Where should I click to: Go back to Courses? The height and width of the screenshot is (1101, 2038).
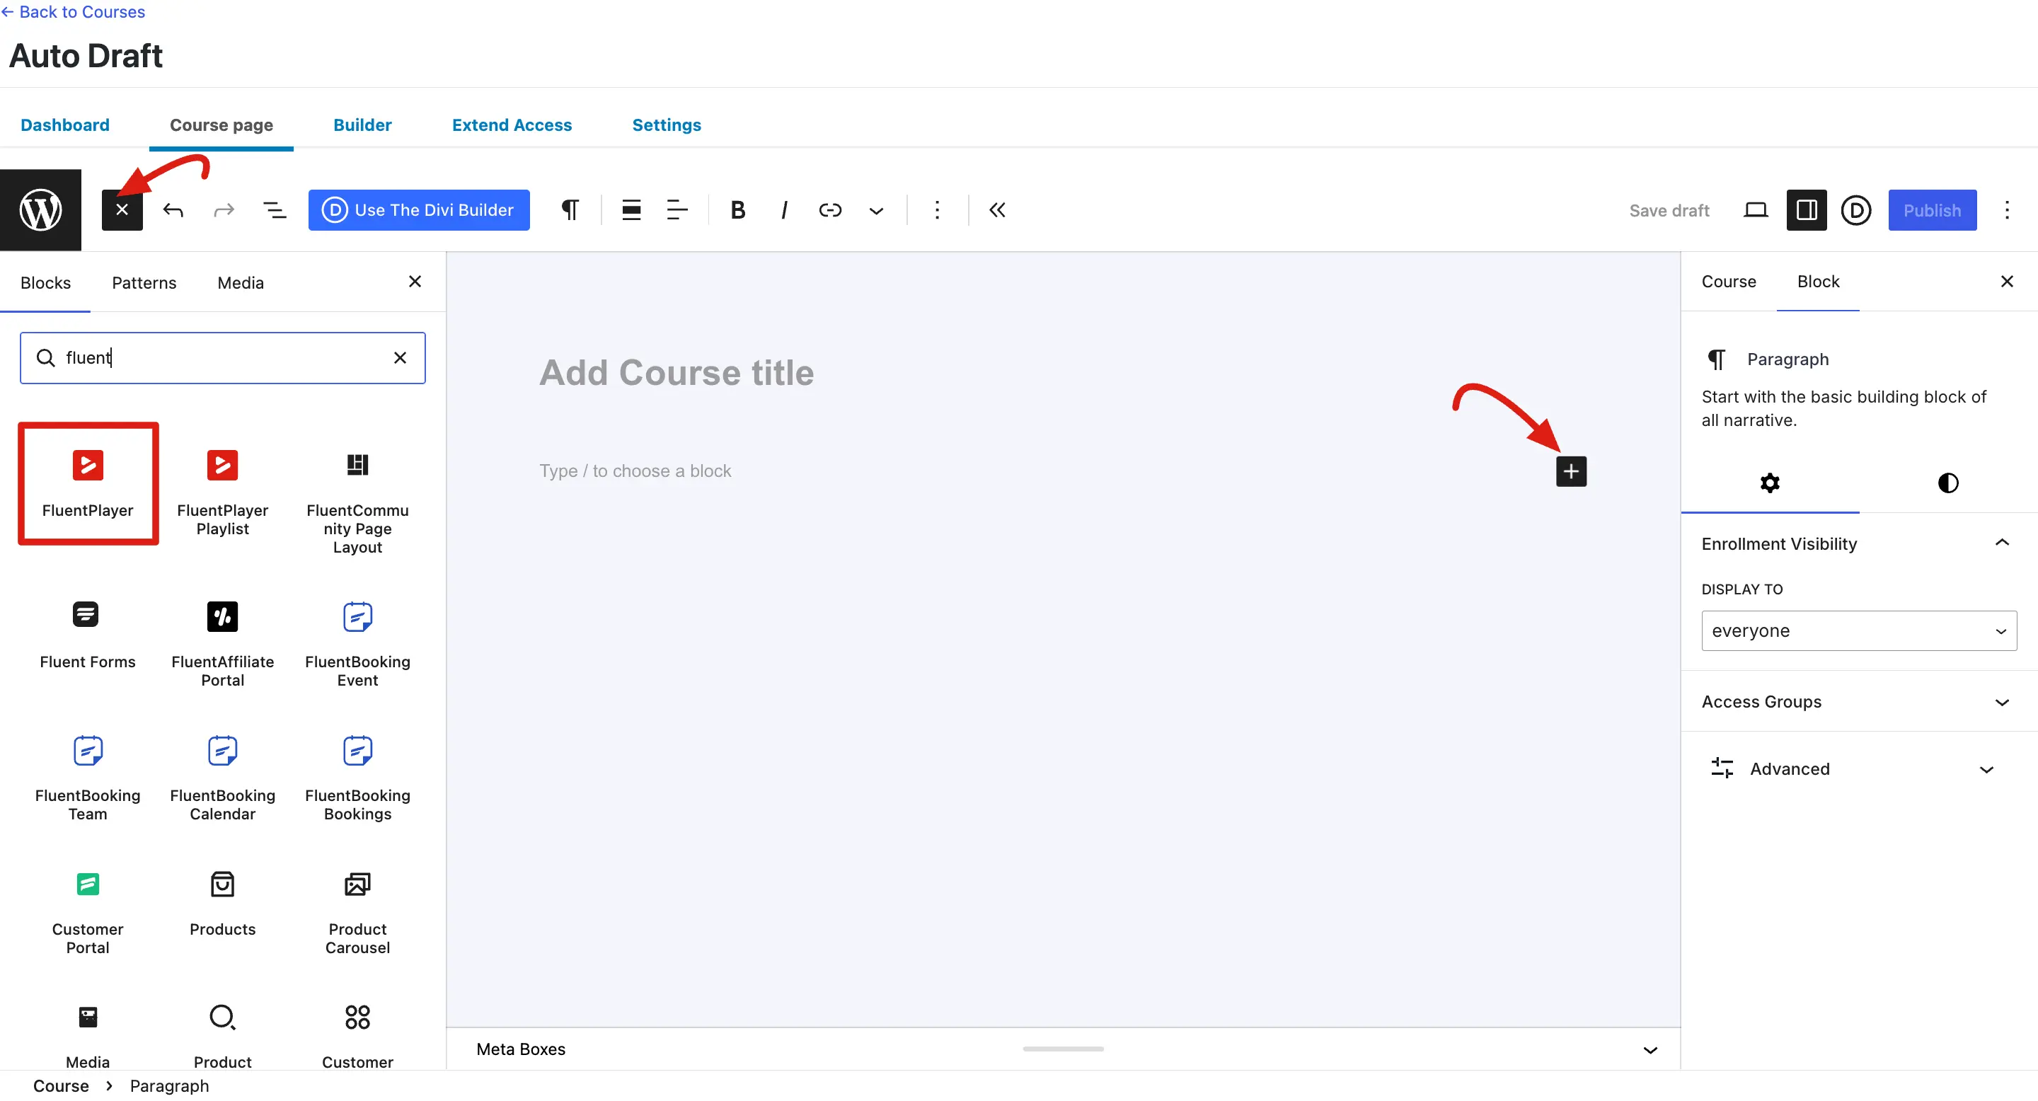click(x=73, y=12)
